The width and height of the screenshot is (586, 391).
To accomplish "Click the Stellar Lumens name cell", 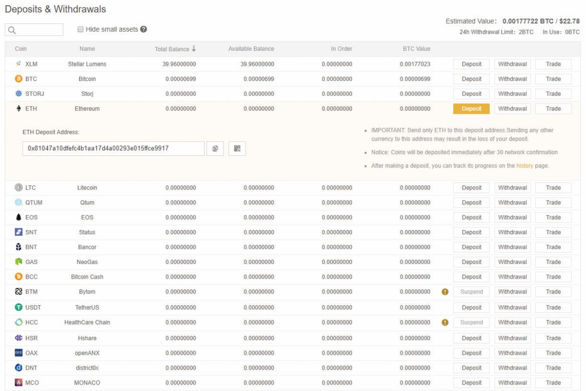I will [x=87, y=64].
